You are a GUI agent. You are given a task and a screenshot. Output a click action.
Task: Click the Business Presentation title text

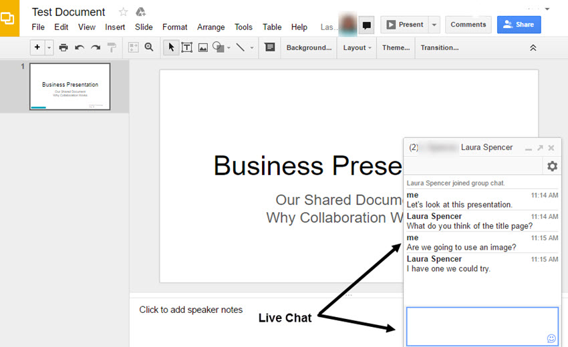click(x=308, y=165)
